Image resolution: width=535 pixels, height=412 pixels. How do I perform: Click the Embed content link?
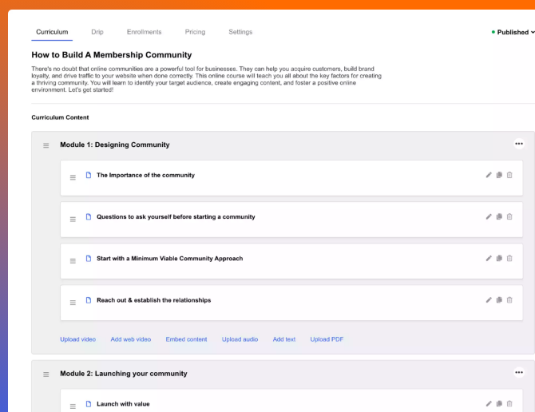186,339
